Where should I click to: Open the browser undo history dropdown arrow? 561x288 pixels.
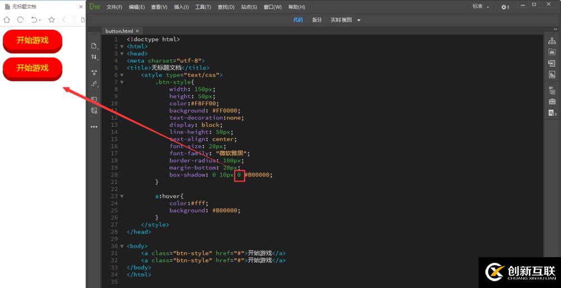pyautogui.click(x=40, y=20)
